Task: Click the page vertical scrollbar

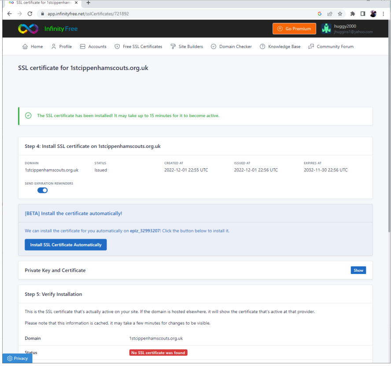Action: (x=388, y=132)
